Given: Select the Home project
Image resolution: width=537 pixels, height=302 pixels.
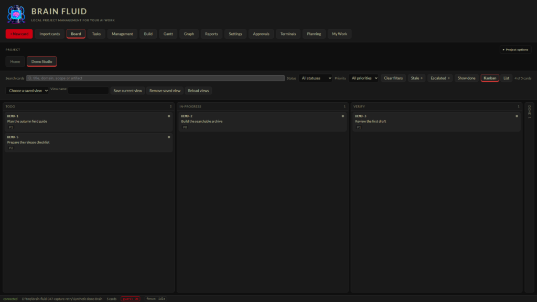Looking at the screenshot, I should 15,62.
